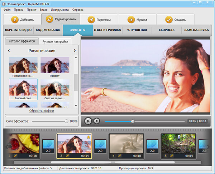Select clip 3 with woman in timeline
Viewport: 215px width, 174px height.
[x=74, y=146]
